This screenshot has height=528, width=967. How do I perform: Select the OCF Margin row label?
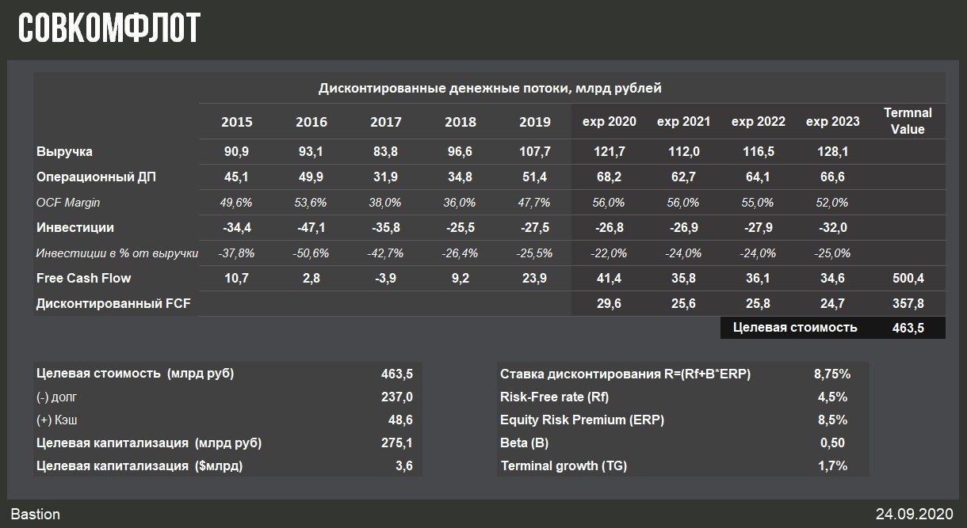coord(68,203)
